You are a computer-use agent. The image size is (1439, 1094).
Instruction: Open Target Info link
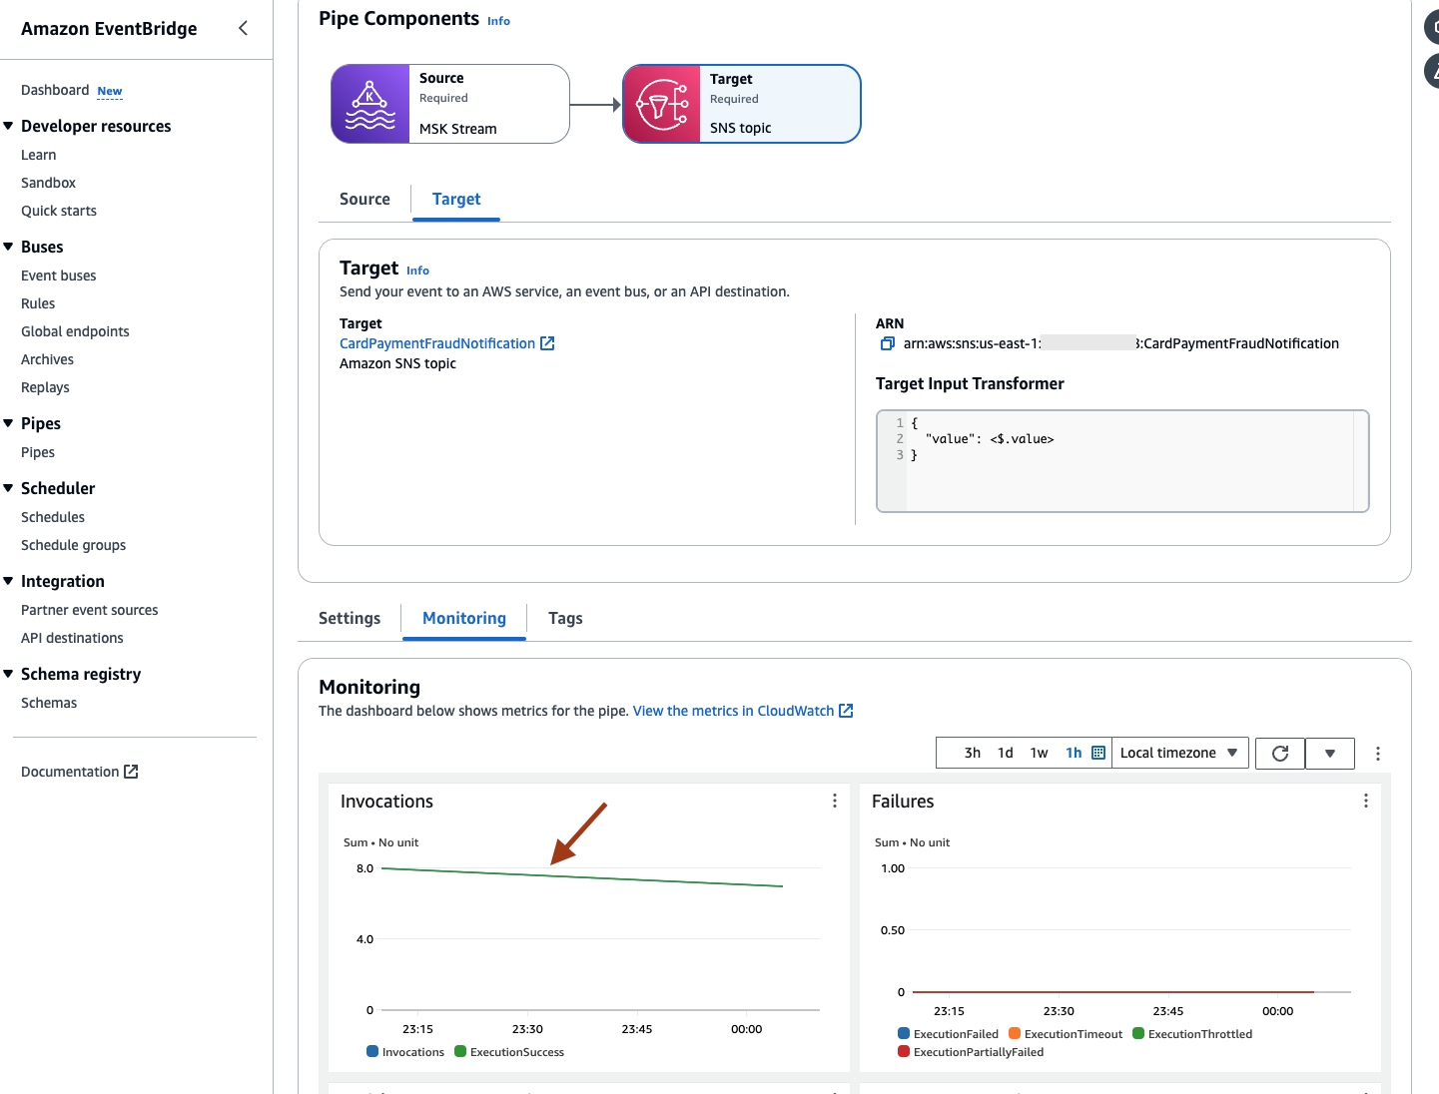click(417, 271)
